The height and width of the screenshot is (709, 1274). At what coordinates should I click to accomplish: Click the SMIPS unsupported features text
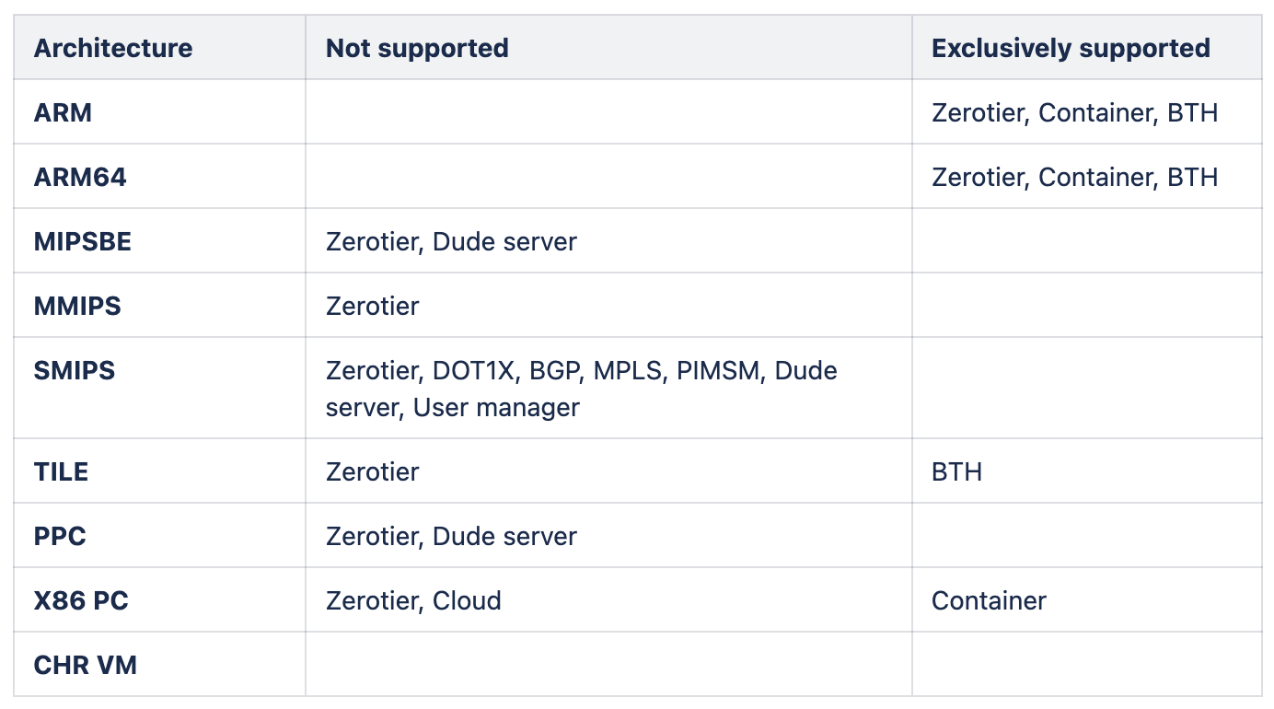(582, 389)
